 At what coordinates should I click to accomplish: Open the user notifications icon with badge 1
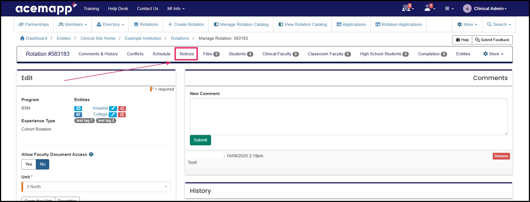[x=429, y=8]
